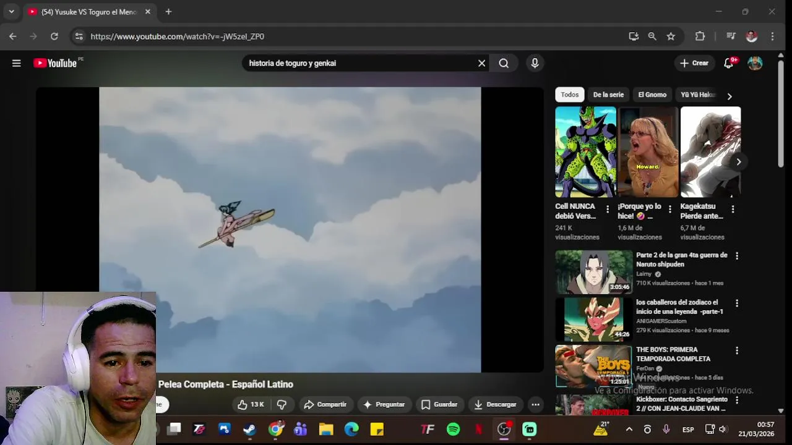Open the notifications bell
The height and width of the screenshot is (445, 792).
coord(729,63)
